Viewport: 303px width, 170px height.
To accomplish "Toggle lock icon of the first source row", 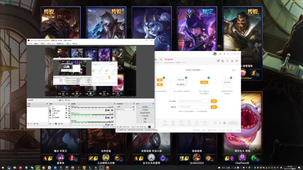I will tap(69, 107).
